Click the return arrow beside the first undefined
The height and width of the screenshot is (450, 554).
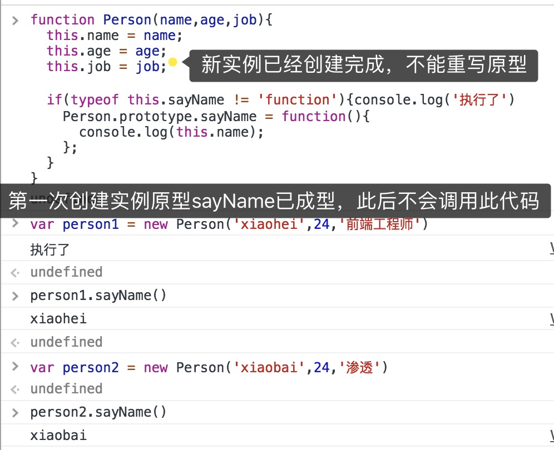[x=16, y=272]
